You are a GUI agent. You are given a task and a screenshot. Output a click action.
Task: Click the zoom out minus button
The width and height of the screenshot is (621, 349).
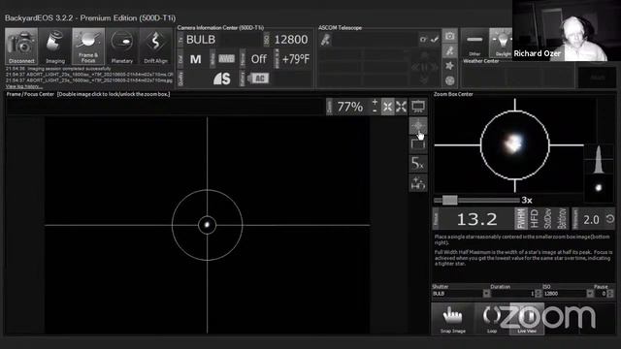(x=375, y=111)
